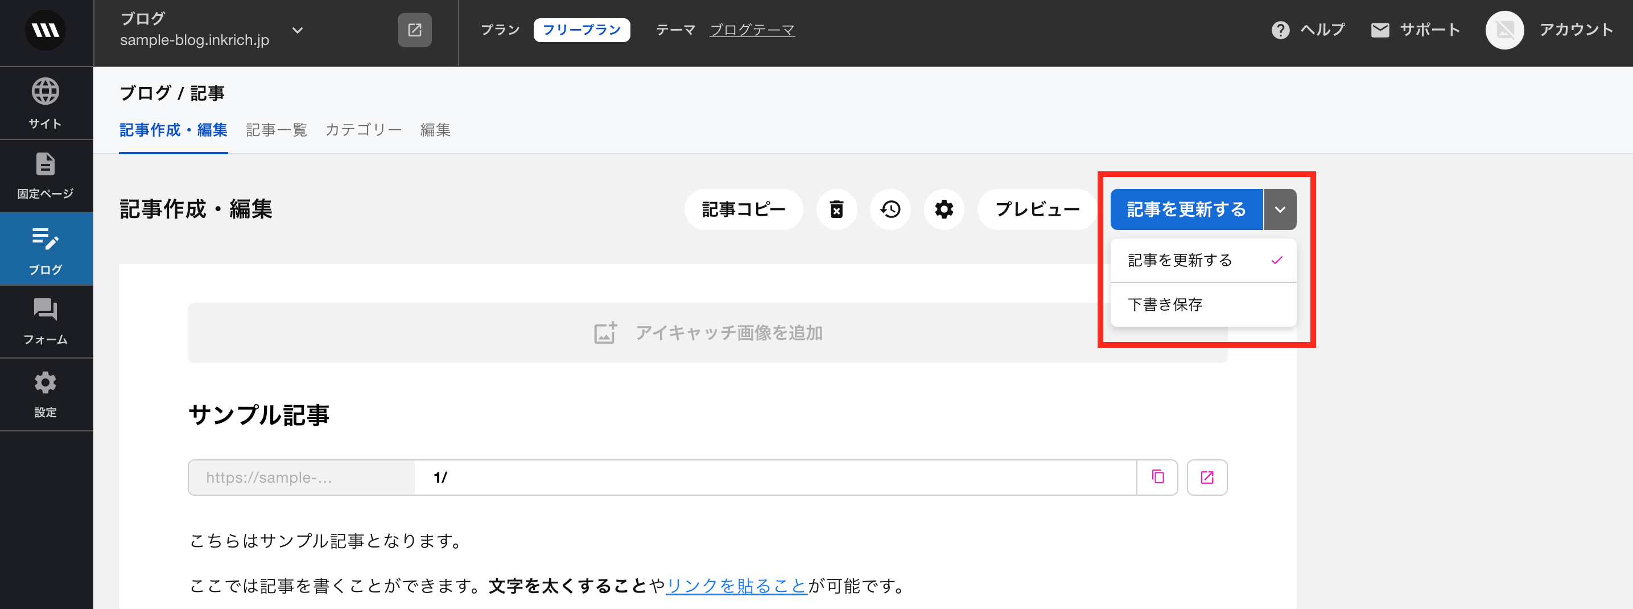Copy the article URL icon
The image size is (1633, 609).
click(x=1157, y=478)
